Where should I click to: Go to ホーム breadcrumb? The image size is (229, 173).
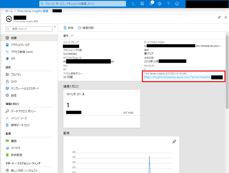[x=9, y=11]
